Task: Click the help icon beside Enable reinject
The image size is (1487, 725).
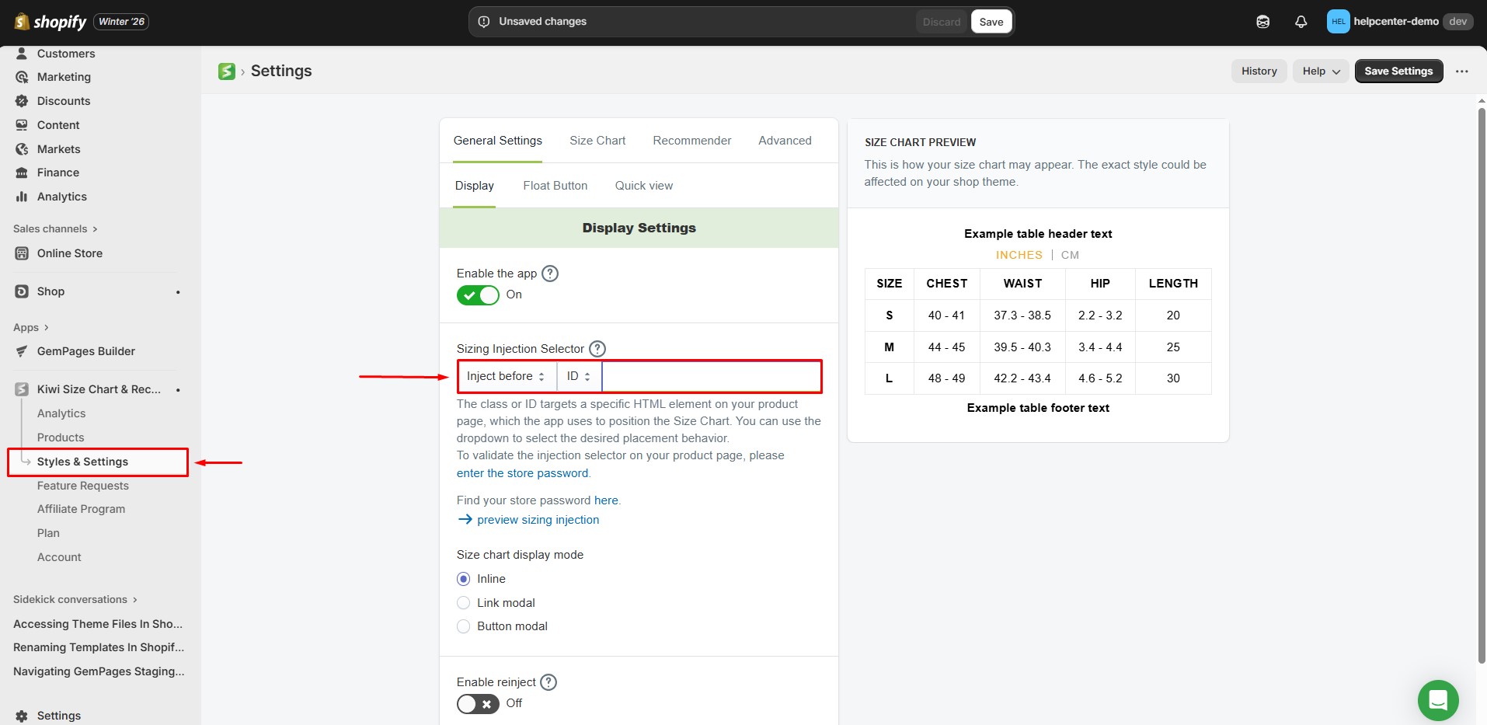Action: coord(548,682)
